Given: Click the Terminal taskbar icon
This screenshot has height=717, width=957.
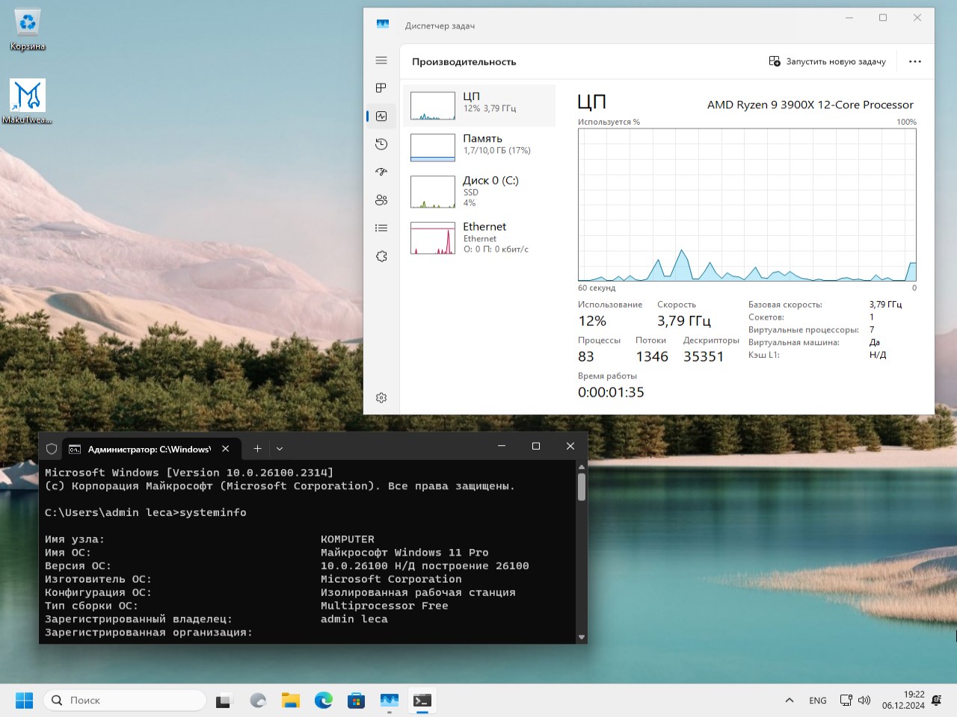Looking at the screenshot, I should click(422, 701).
